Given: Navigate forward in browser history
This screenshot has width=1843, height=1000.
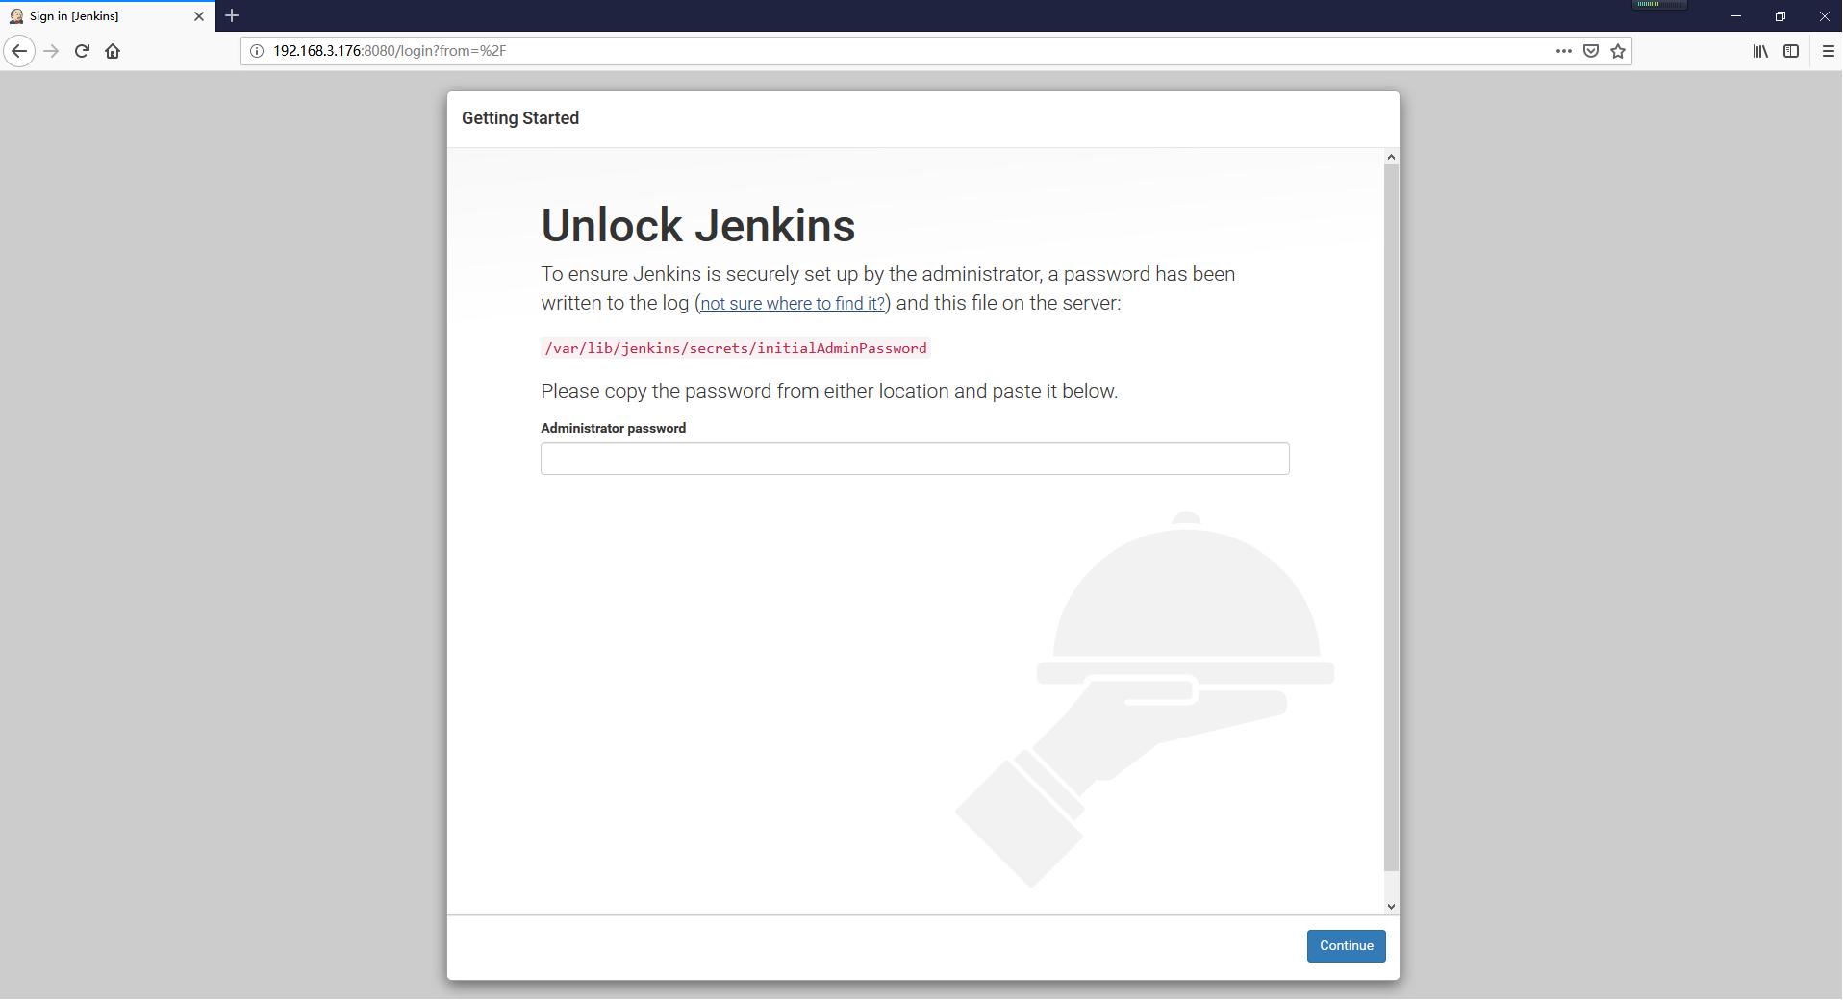Looking at the screenshot, I should pyautogui.click(x=50, y=51).
